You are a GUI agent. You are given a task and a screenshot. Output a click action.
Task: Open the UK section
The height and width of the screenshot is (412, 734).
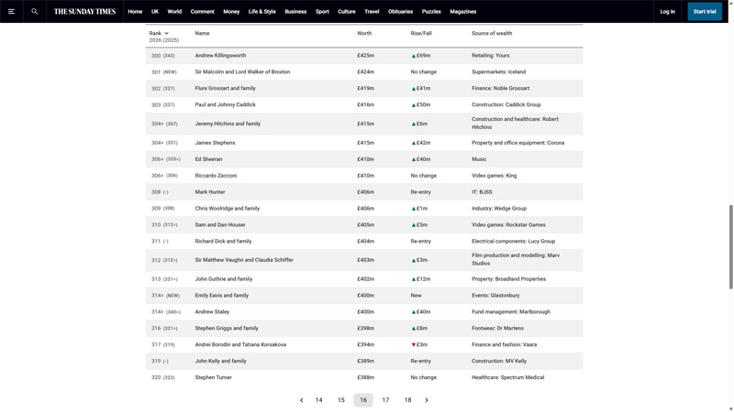tap(155, 11)
